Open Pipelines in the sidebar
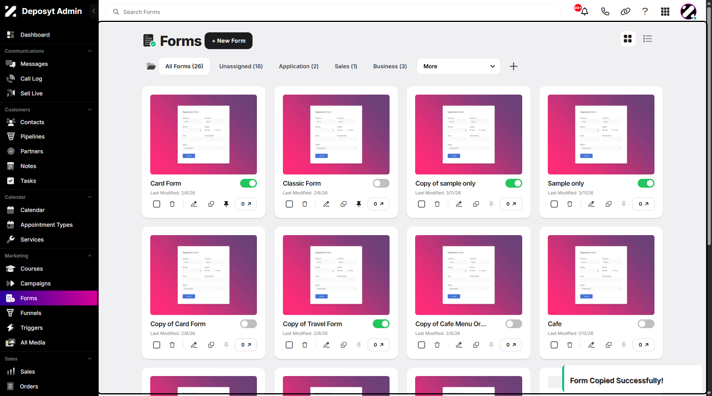This screenshot has width=712, height=396. (32, 137)
